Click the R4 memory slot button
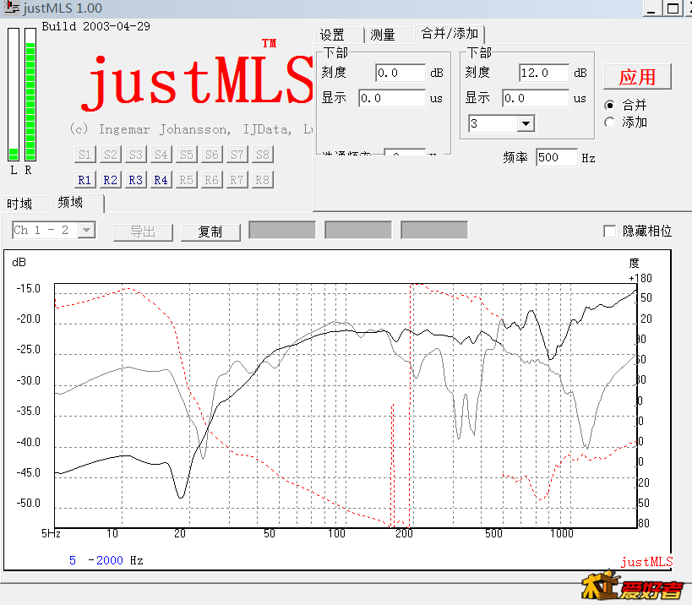 [161, 180]
